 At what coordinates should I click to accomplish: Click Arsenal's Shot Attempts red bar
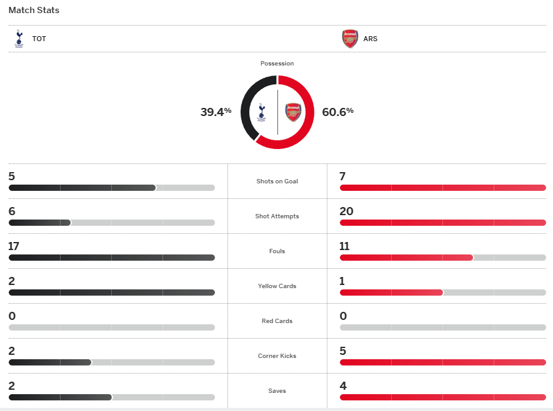(x=442, y=223)
